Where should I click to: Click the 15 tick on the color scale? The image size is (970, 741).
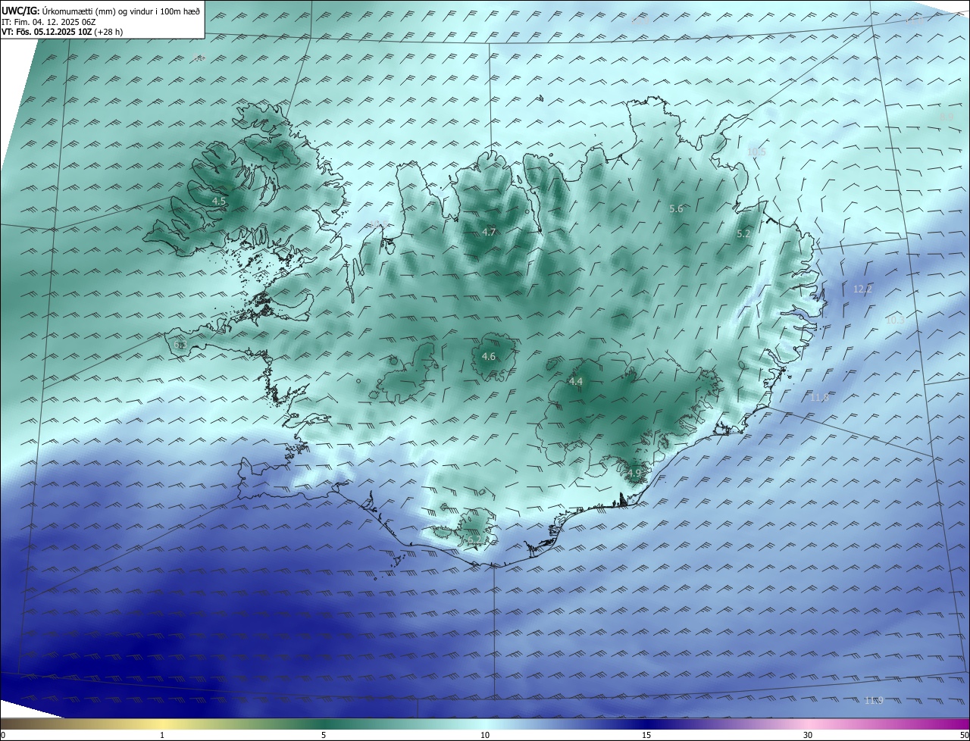click(x=646, y=735)
